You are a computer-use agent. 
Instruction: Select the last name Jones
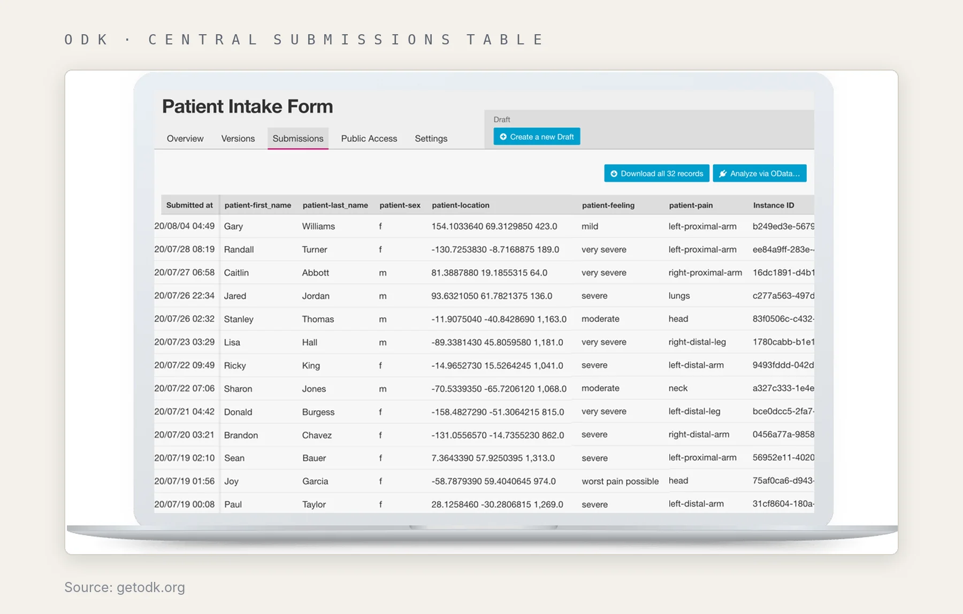click(314, 389)
